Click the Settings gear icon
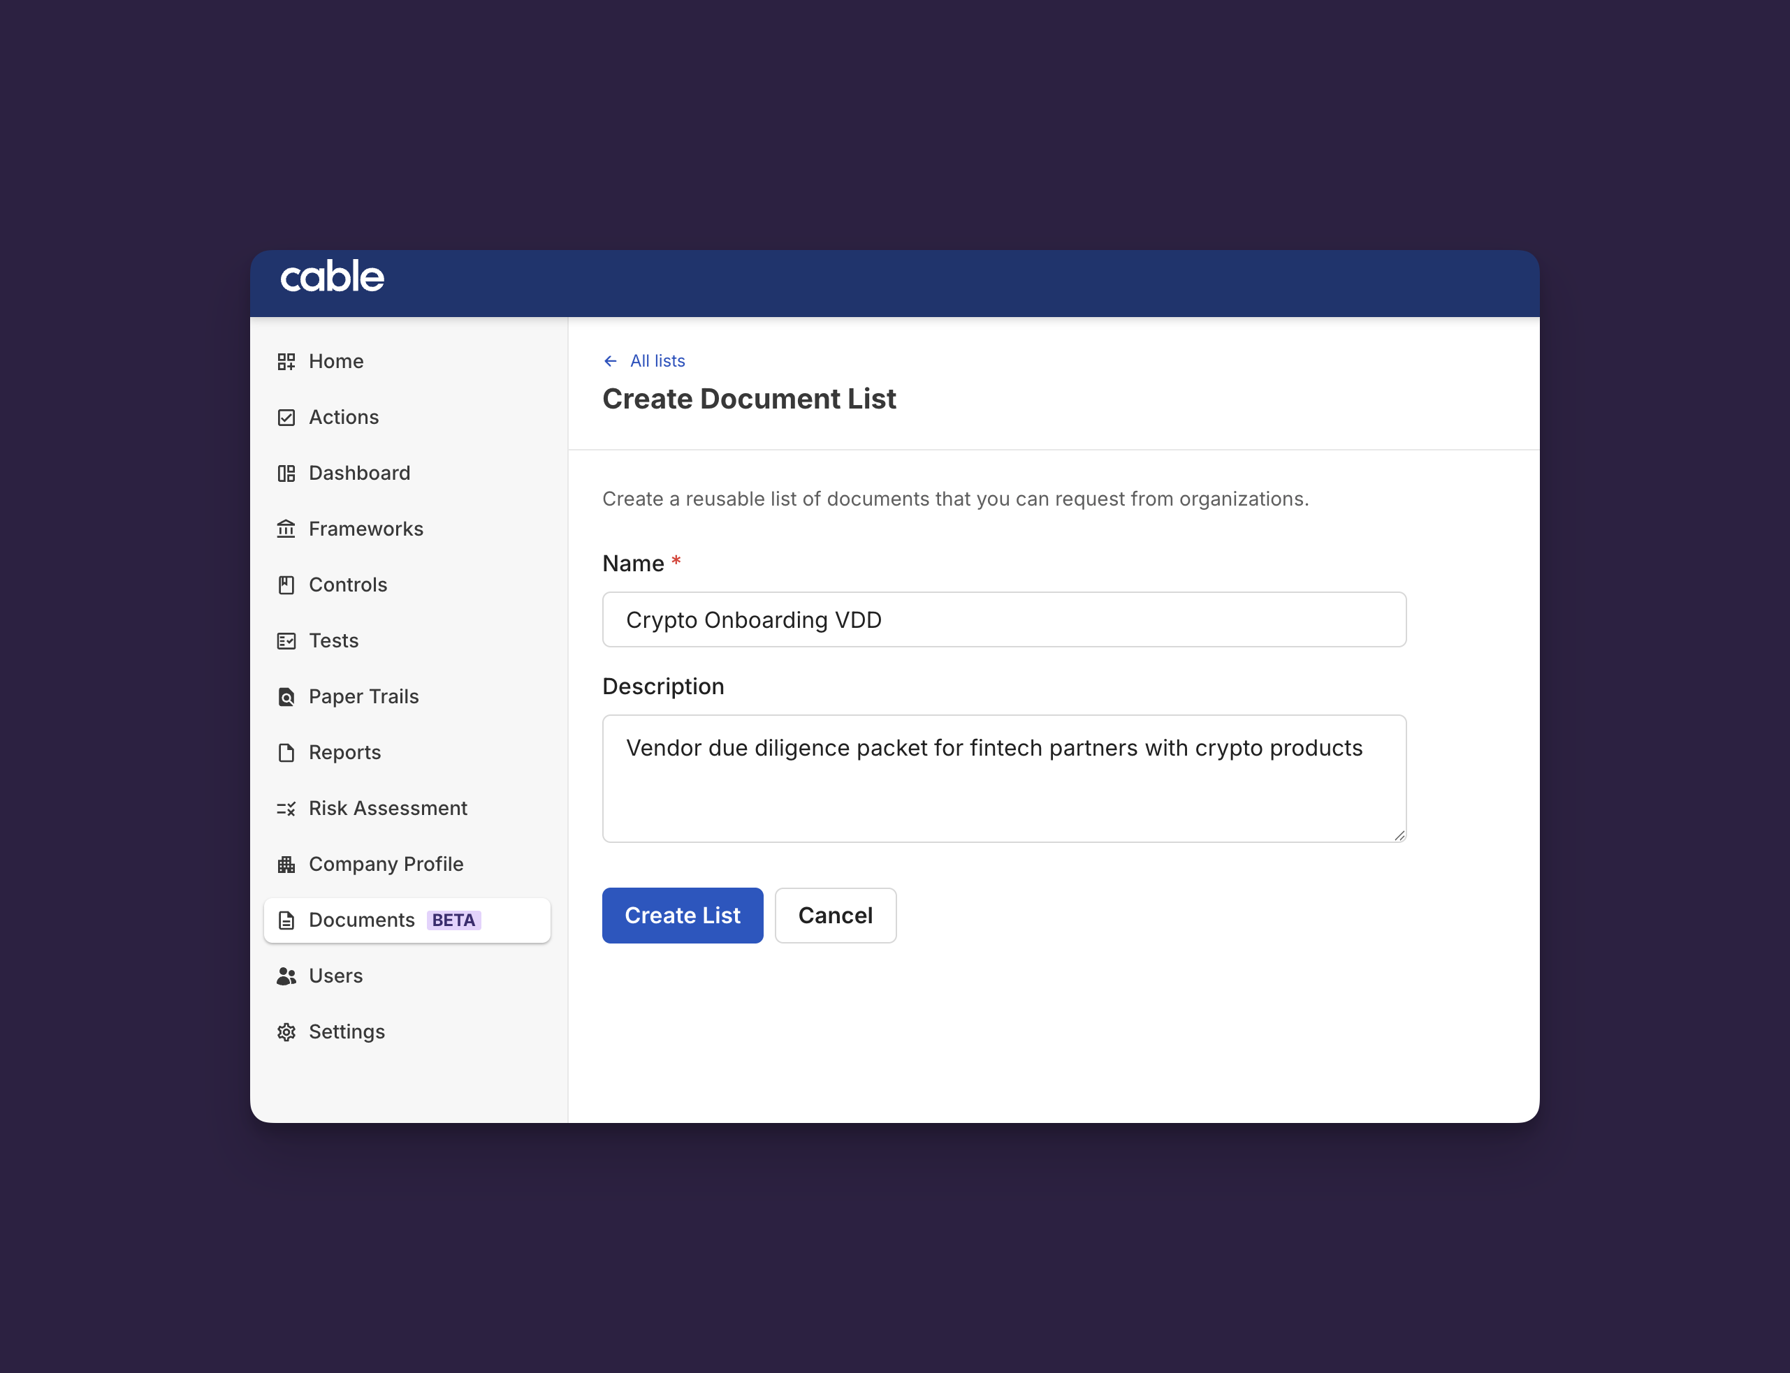1790x1373 pixels. (286, 1032)
